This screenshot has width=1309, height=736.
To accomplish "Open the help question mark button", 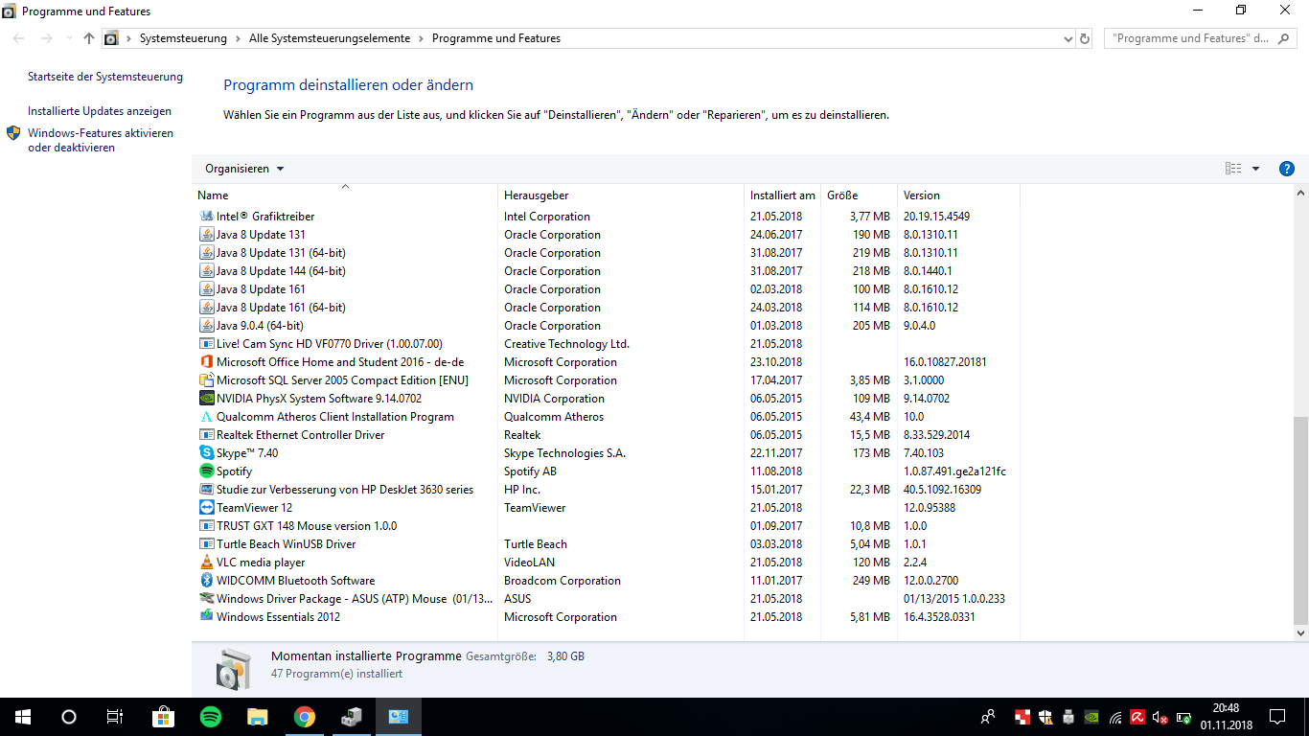I will point(1287,169).
